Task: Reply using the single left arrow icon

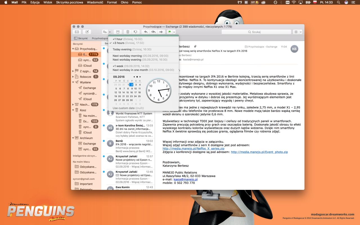Action: click(x=145, y=32)
